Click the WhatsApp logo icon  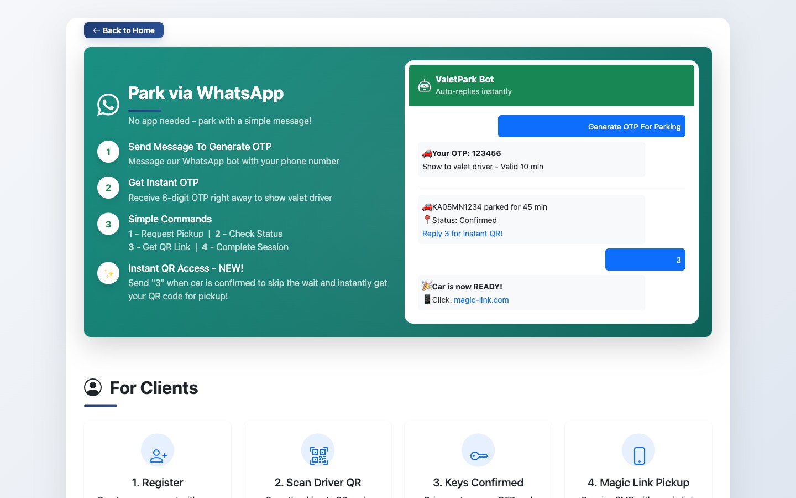click(108, 105)
